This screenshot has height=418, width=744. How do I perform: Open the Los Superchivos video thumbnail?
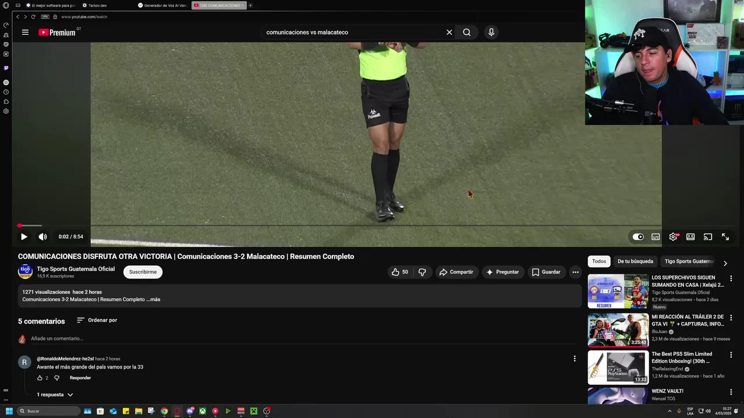pyautogui.click(x=618, y=291)
